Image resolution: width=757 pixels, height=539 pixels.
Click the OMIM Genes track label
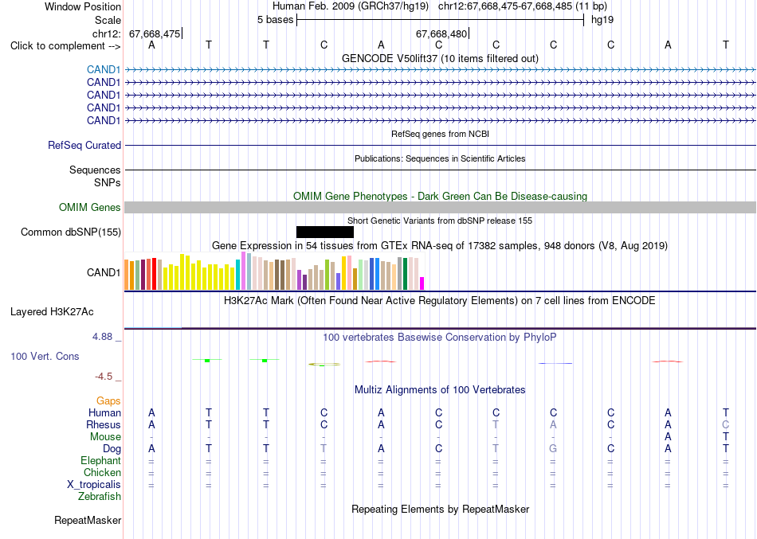point(90,208)
